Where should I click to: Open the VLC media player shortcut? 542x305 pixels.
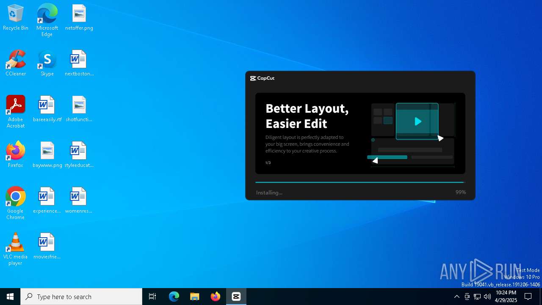click(x=16, y=249)
